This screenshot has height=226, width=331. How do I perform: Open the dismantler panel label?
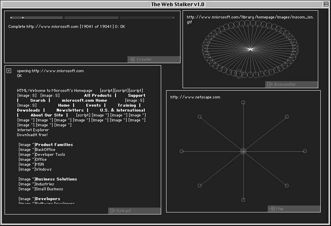285,84
